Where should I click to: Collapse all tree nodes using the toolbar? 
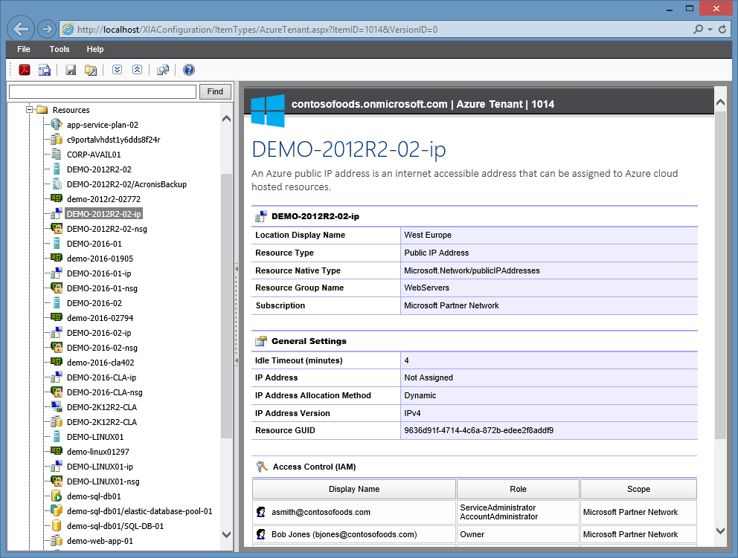[137, 70]
